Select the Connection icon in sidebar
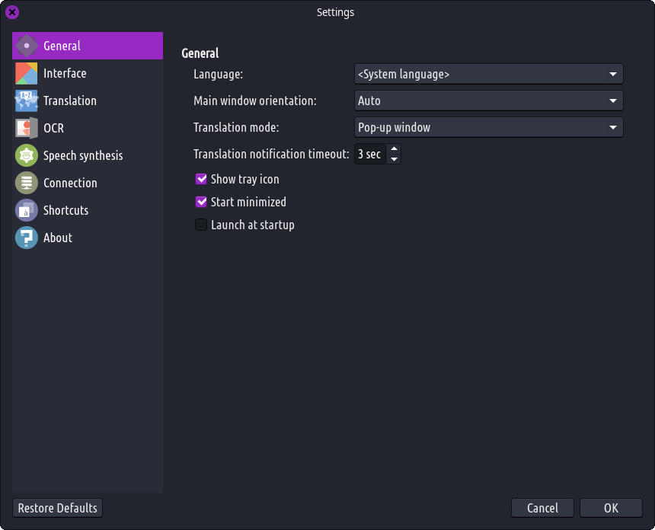Image resolution: width=655 pixels, height=530 pixels. pyautogui.click(x=27, y=183)
